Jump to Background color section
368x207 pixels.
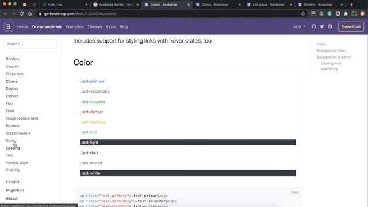(x=331, y=51)
